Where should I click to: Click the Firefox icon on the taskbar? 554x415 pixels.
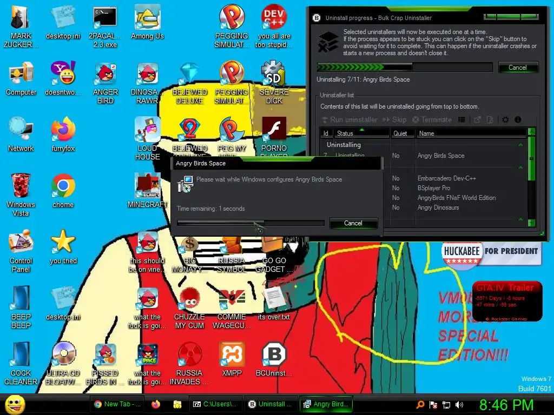click(x=156, y=404)
